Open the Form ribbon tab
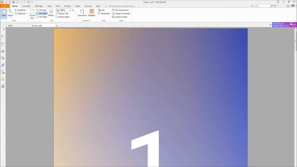The height and width of the screenshot is (167, 297). [58, 6]
